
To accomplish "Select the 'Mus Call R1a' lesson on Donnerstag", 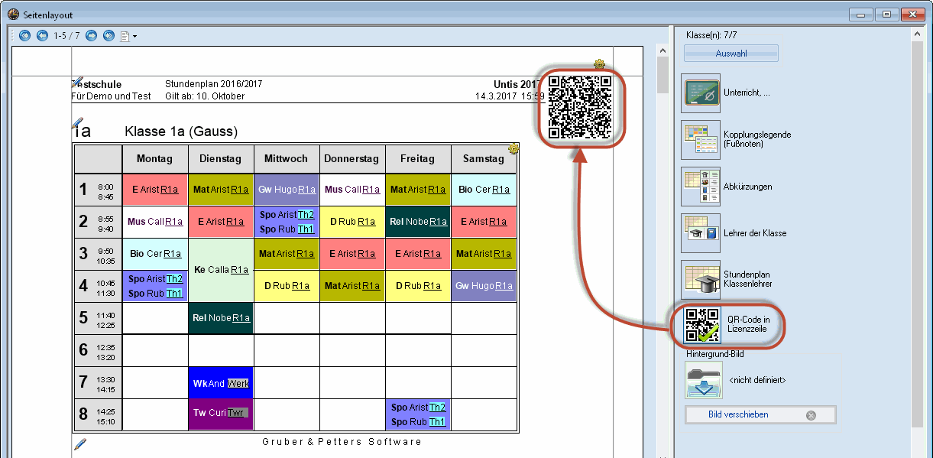I will pos(352,190).
